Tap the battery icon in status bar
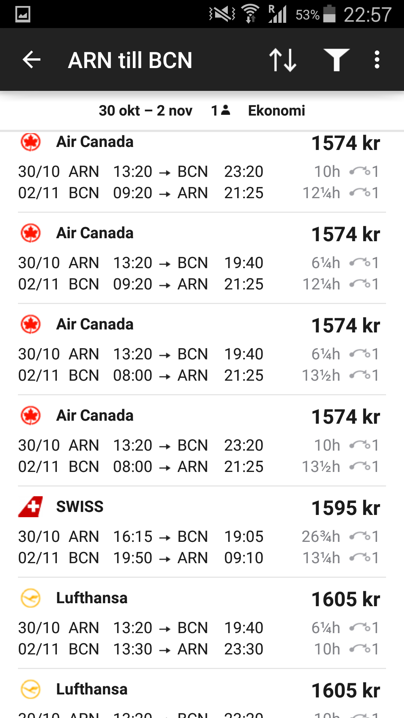The image size is (404, 718). 329,14
